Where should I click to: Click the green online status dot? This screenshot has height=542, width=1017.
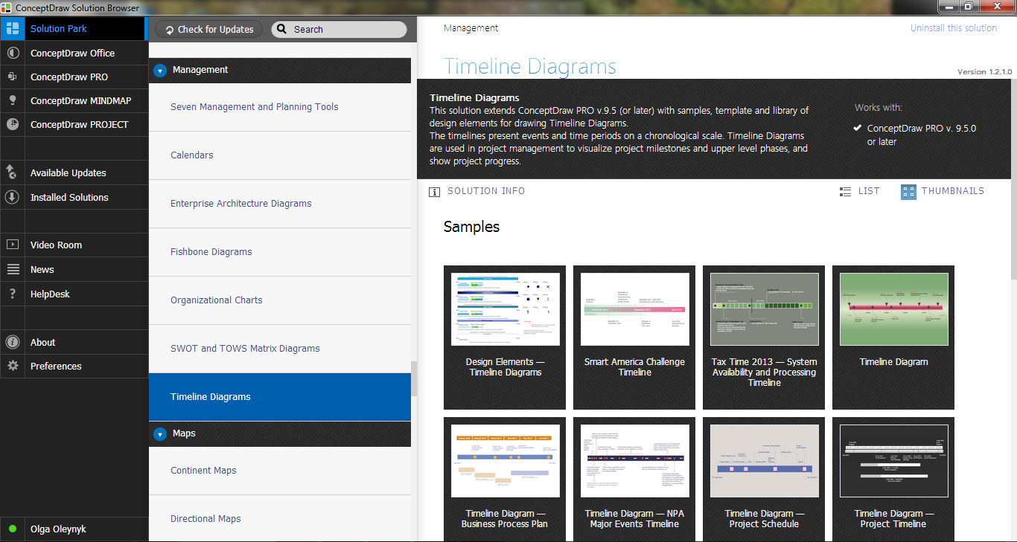pyautogui.click(x=12, y=529)
